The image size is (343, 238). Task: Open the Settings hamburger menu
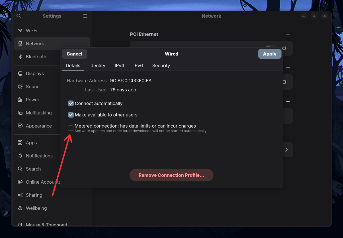coord(85,16)
